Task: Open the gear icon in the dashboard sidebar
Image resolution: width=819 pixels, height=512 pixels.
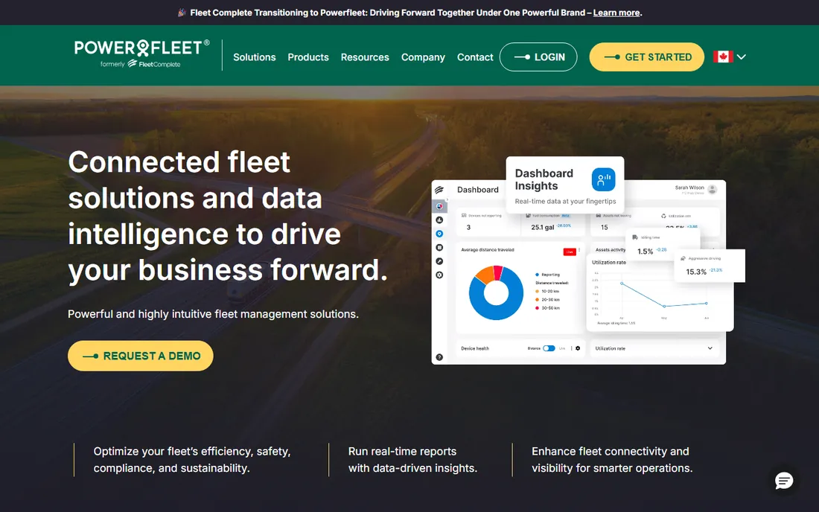Action: [439, 275]
